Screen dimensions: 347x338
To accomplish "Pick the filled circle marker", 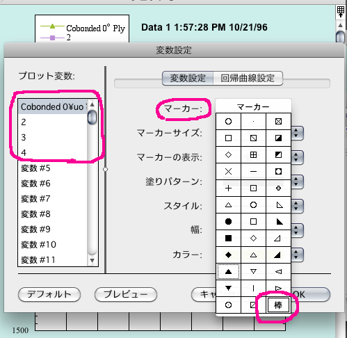I will 228,222.
